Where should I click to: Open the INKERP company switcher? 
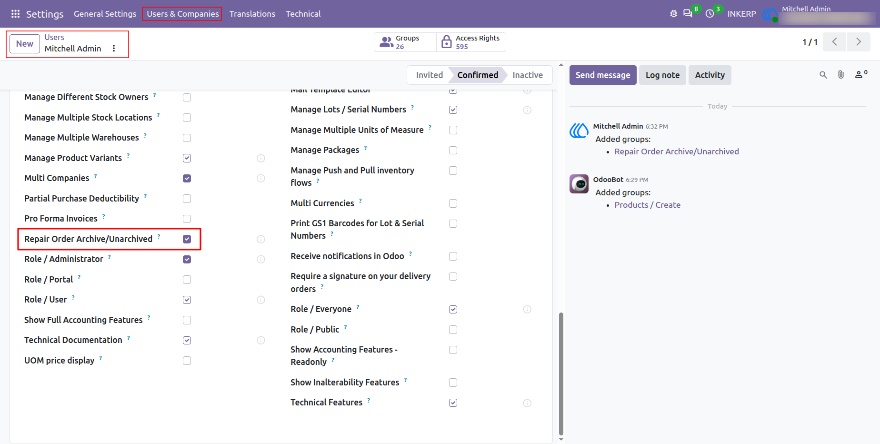tap(741, 14)
